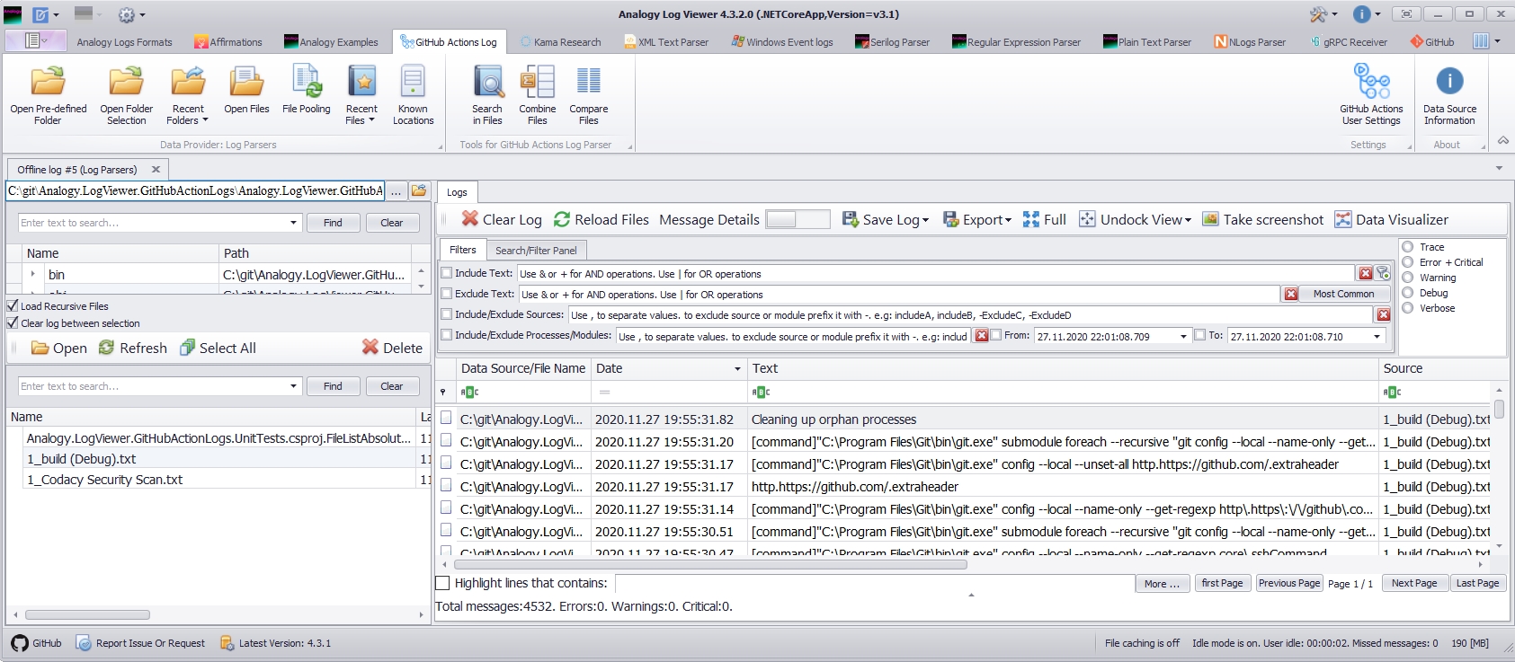The height and width of the screenshot is (662, 1515).
Task: Click Find beside folder search box
Action: pyautogui.click(x=333, y=223)
